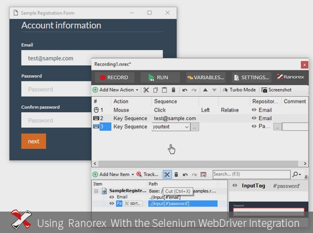Click scroll left arrow of actions table
The height and width of the screenshot is (233, 313).
(x=95, y=164)
